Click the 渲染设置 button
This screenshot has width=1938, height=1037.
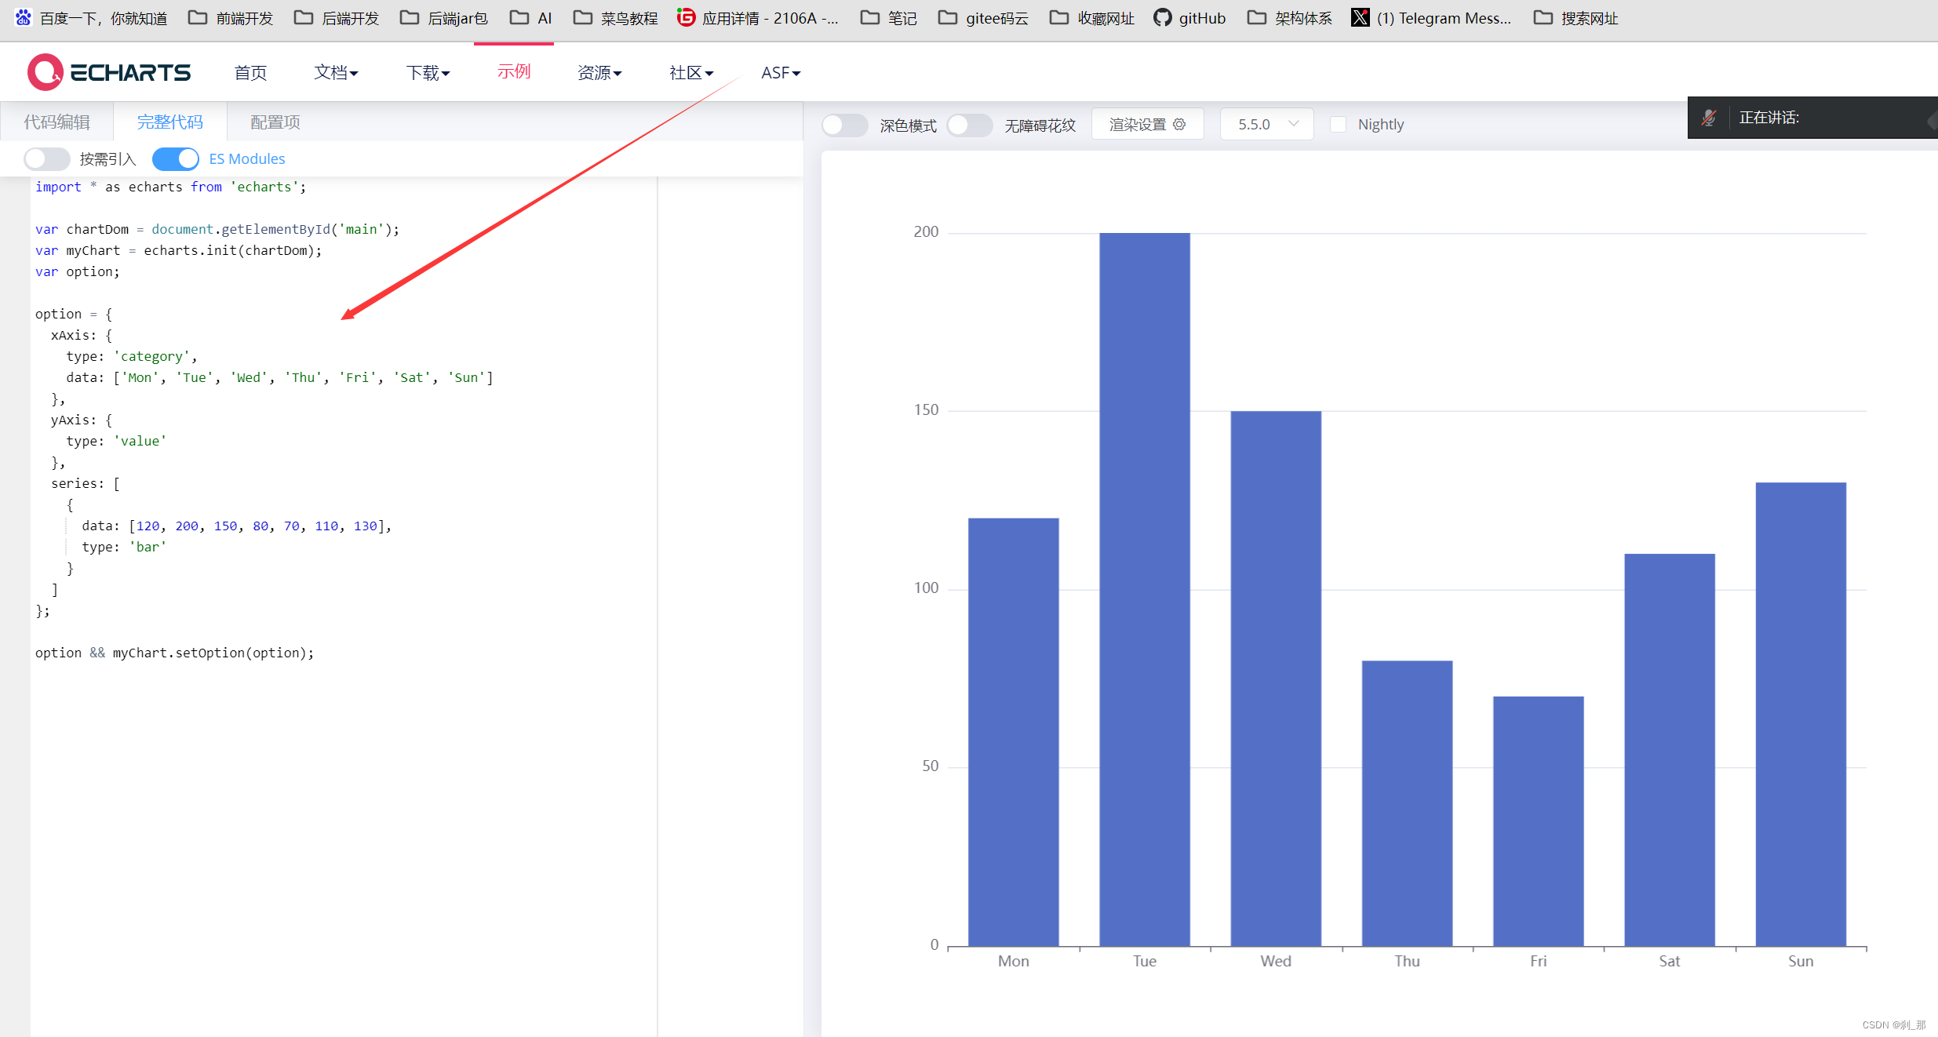pyautogui.click(x=1138, y=124)
